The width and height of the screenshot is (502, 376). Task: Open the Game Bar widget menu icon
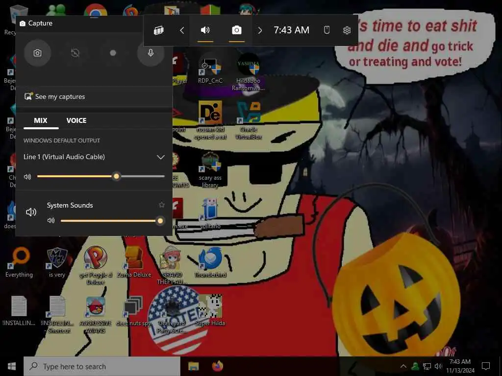(159, 30)
